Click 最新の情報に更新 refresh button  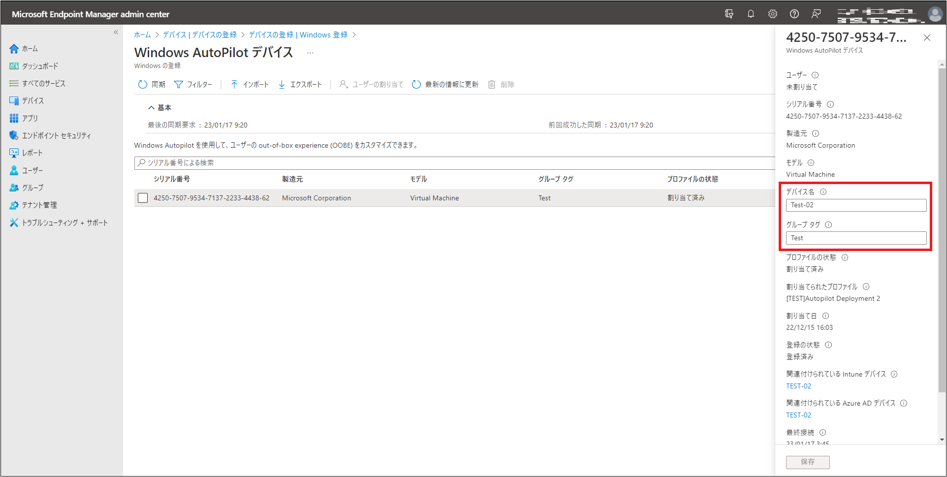(445, 85)
